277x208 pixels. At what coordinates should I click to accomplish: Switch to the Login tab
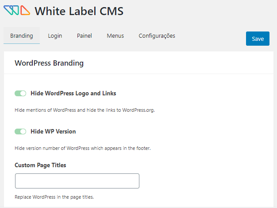(x=55, y=36)
